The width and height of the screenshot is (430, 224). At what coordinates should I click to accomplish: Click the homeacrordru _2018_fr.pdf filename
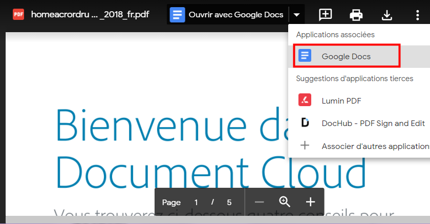click(x=90, y=14)
